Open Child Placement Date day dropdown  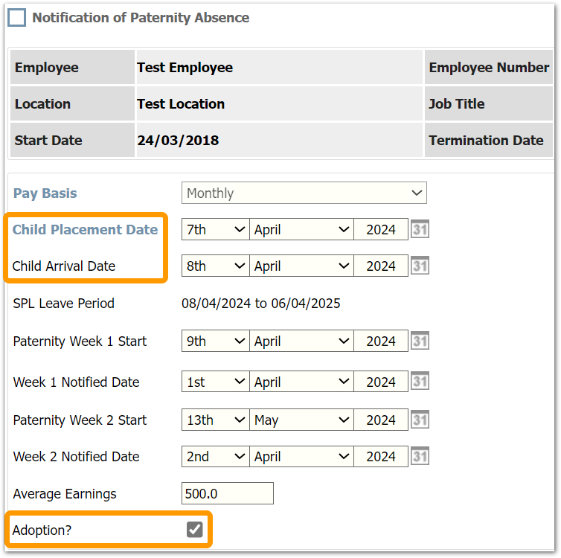tap(215, 230)
